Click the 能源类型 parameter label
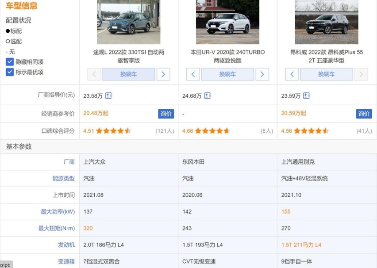 click(64, 178)
